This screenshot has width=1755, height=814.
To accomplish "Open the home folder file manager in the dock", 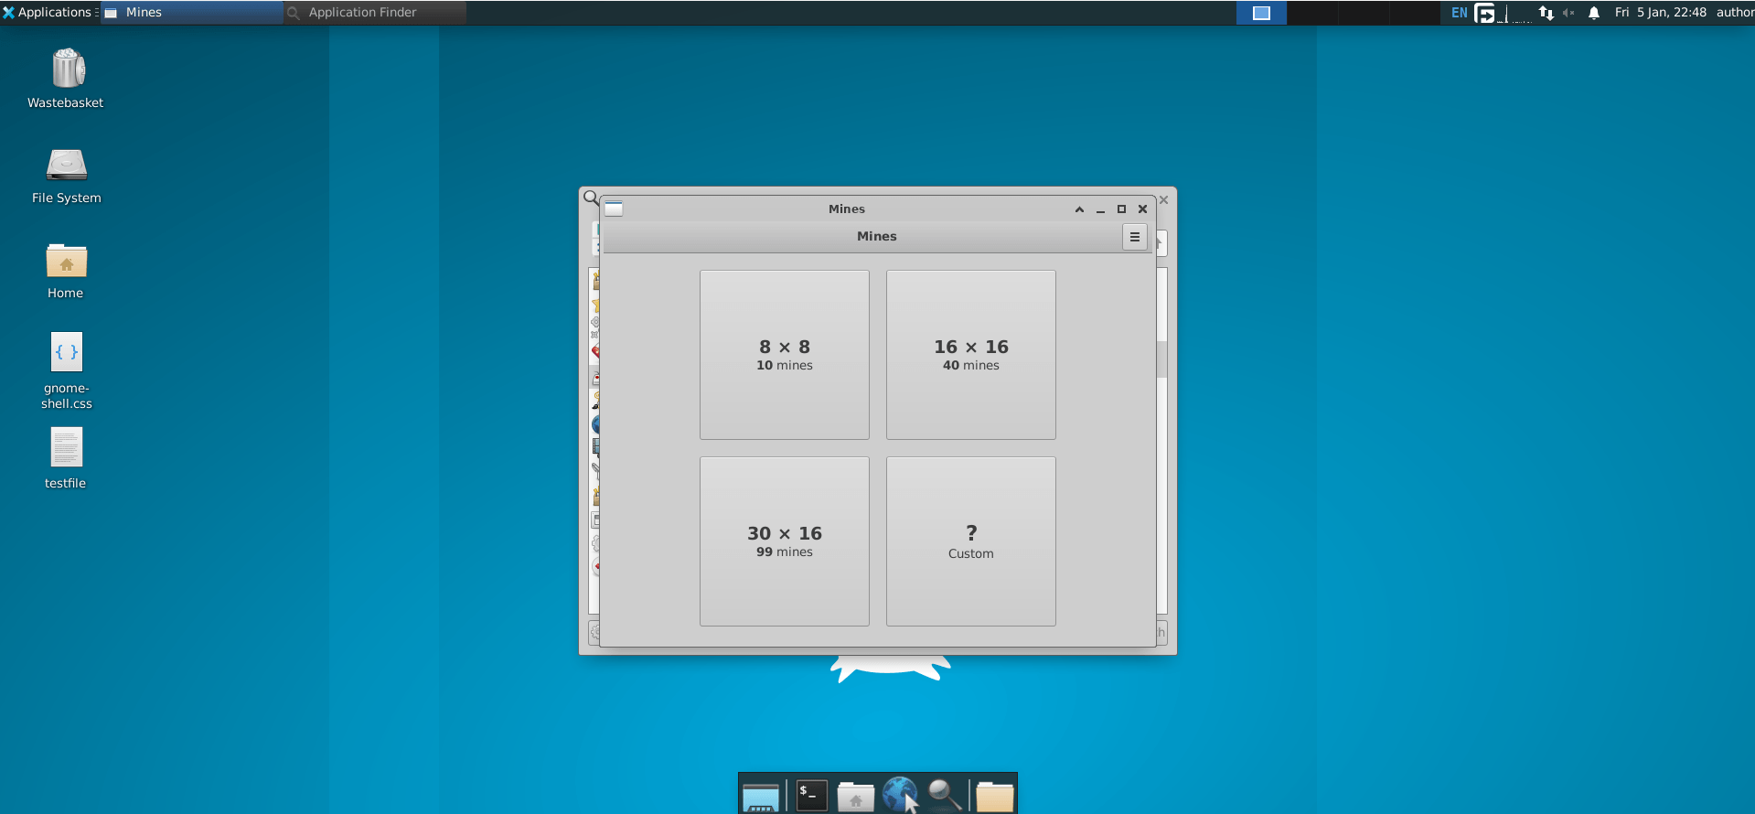I will (x=856, y=797).
